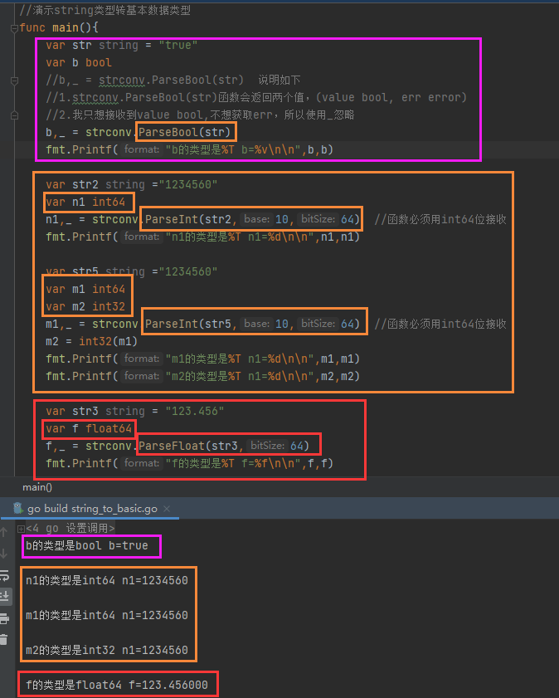Image resolution: width=559 pixels, height=698 pixels.
Task: Expand the folded '<4 go 设置调用>' console line
Action: 22,528
